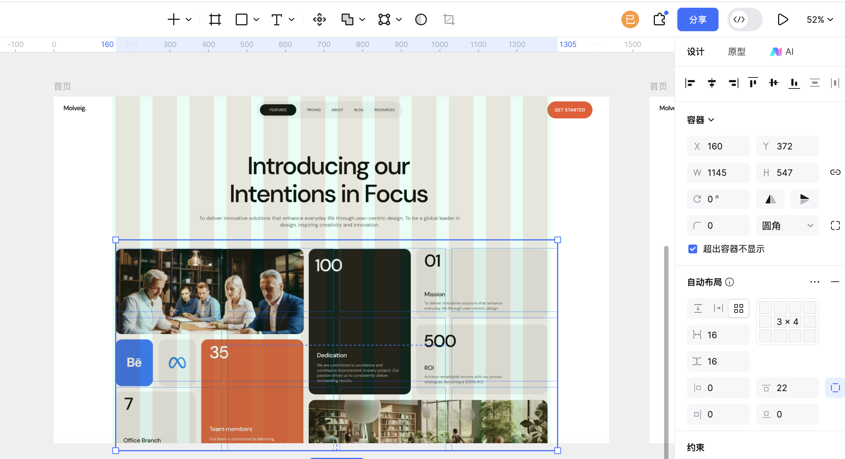Switch to the 原型 tab
The height and width of the screenshot is (459, 845).
click(737, 52)
